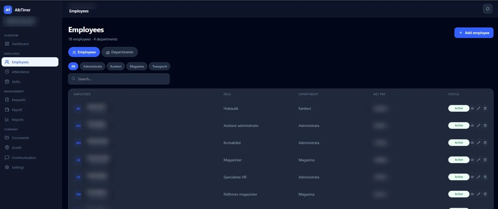The height and width of the screenshot is (209, 498).
Task: Open Documents in the sidebar
Action: click(x=30, y=138)
